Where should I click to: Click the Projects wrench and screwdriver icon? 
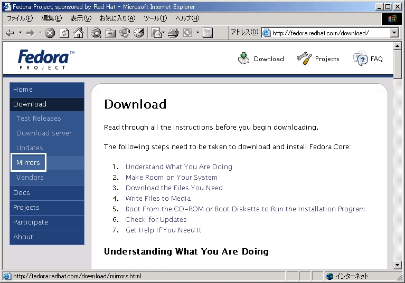(304, 58)
